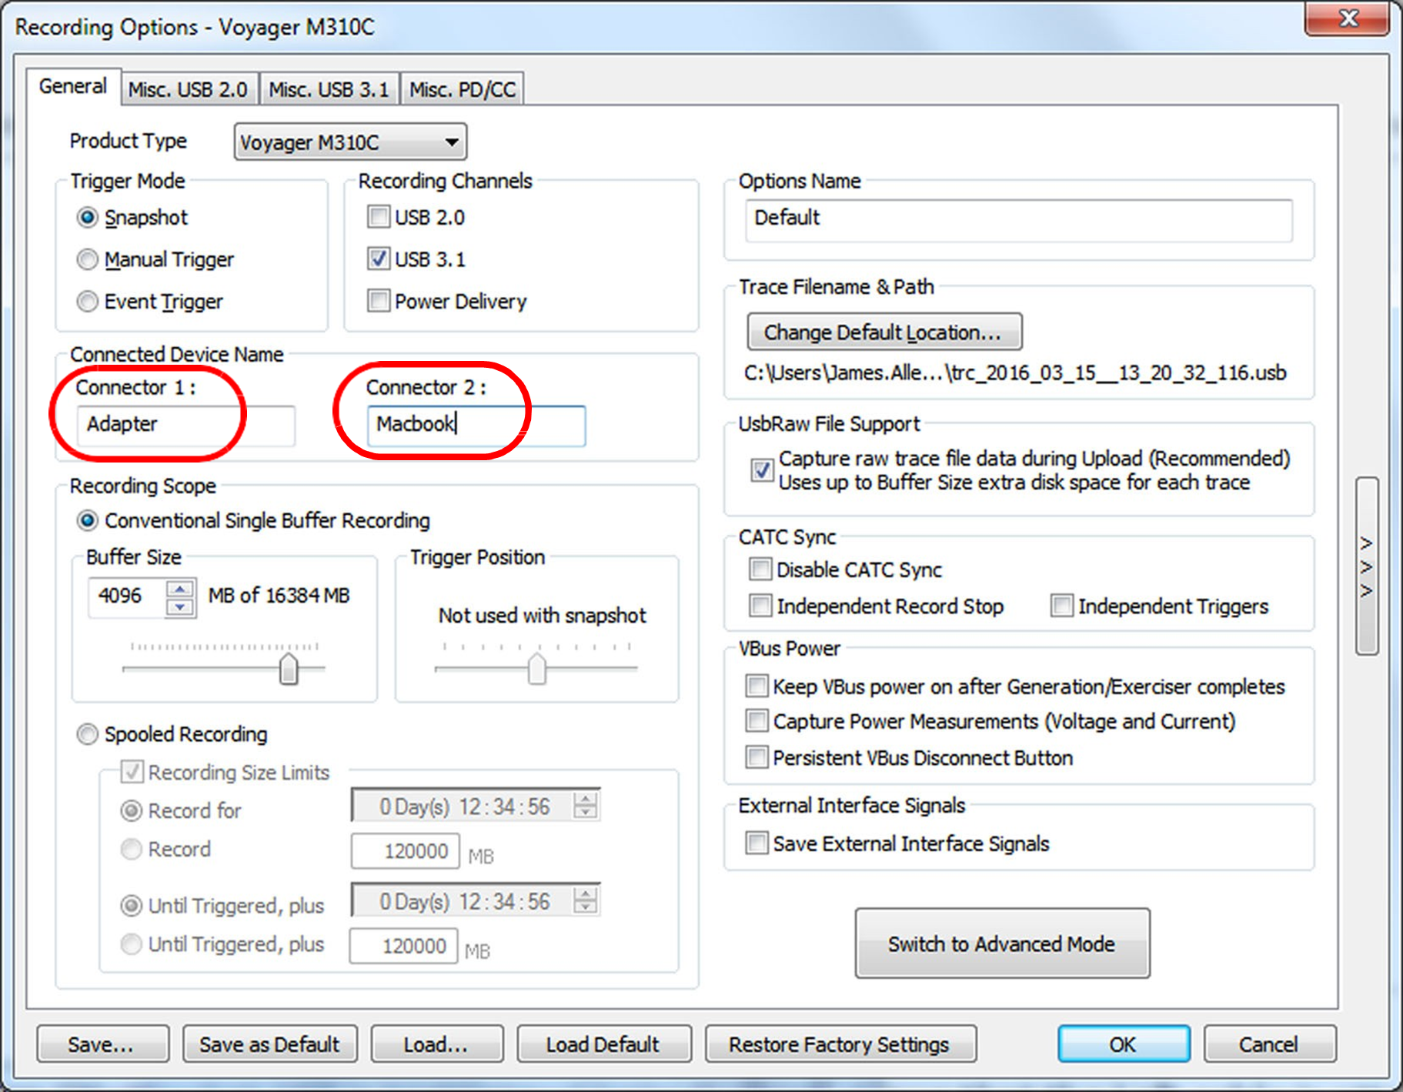Check Persistent VBus Disconnect Button
Screen dimensions: 1403x1092
[x=757, y=757]
